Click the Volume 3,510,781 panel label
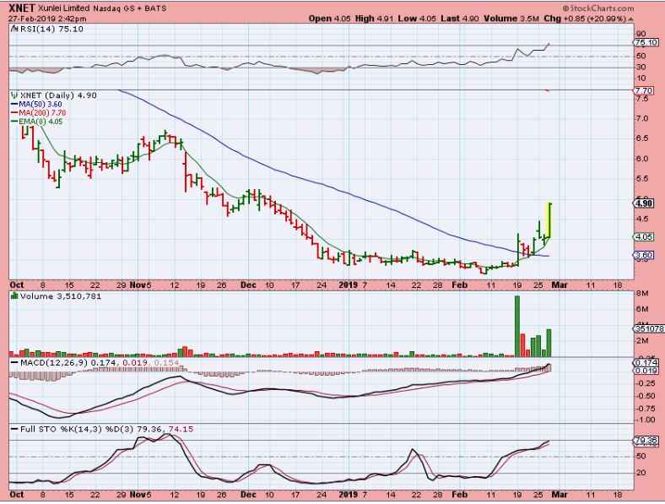The width and height of the screenshot is (665, 504). coord(61,296)
